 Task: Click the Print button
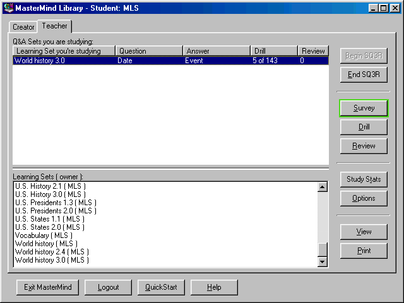pos(364,251)
